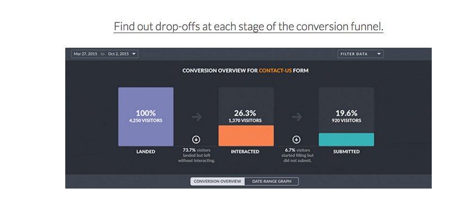The height and width of the screenshot is (220, 470).
Task: Switch to the Date-Range Graph tab
Action: pos(272,181)
